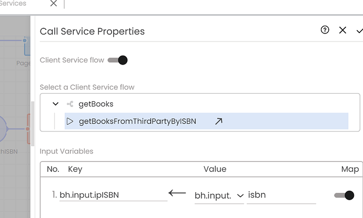Screen dimensions: 363x218
Task: Click the Value column header
Action: tap(215, 169)
